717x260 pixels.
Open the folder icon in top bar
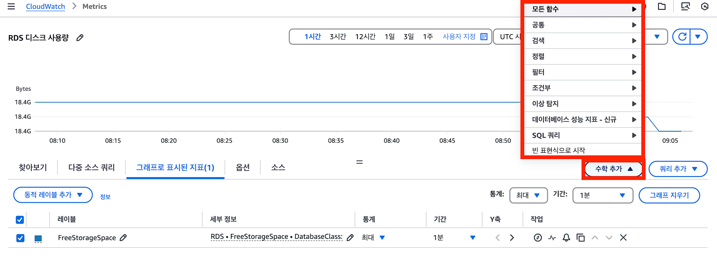(x=662, y=6)
